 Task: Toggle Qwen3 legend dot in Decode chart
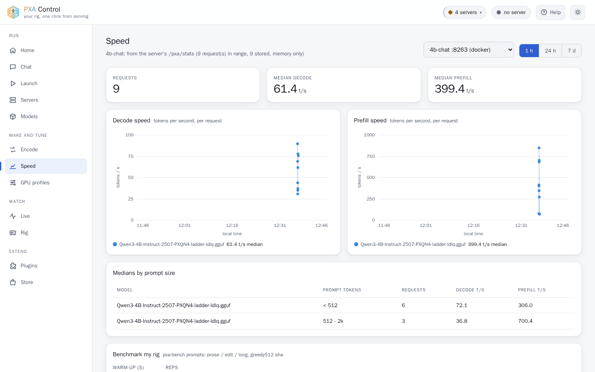click(115, 244)
